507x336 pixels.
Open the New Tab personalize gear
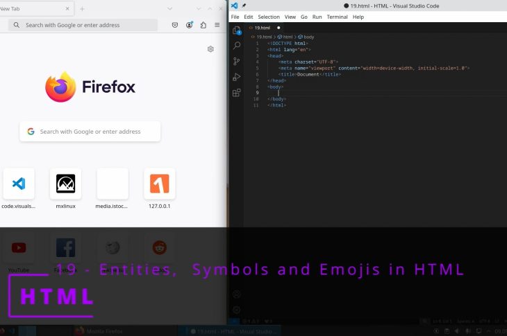210,49
